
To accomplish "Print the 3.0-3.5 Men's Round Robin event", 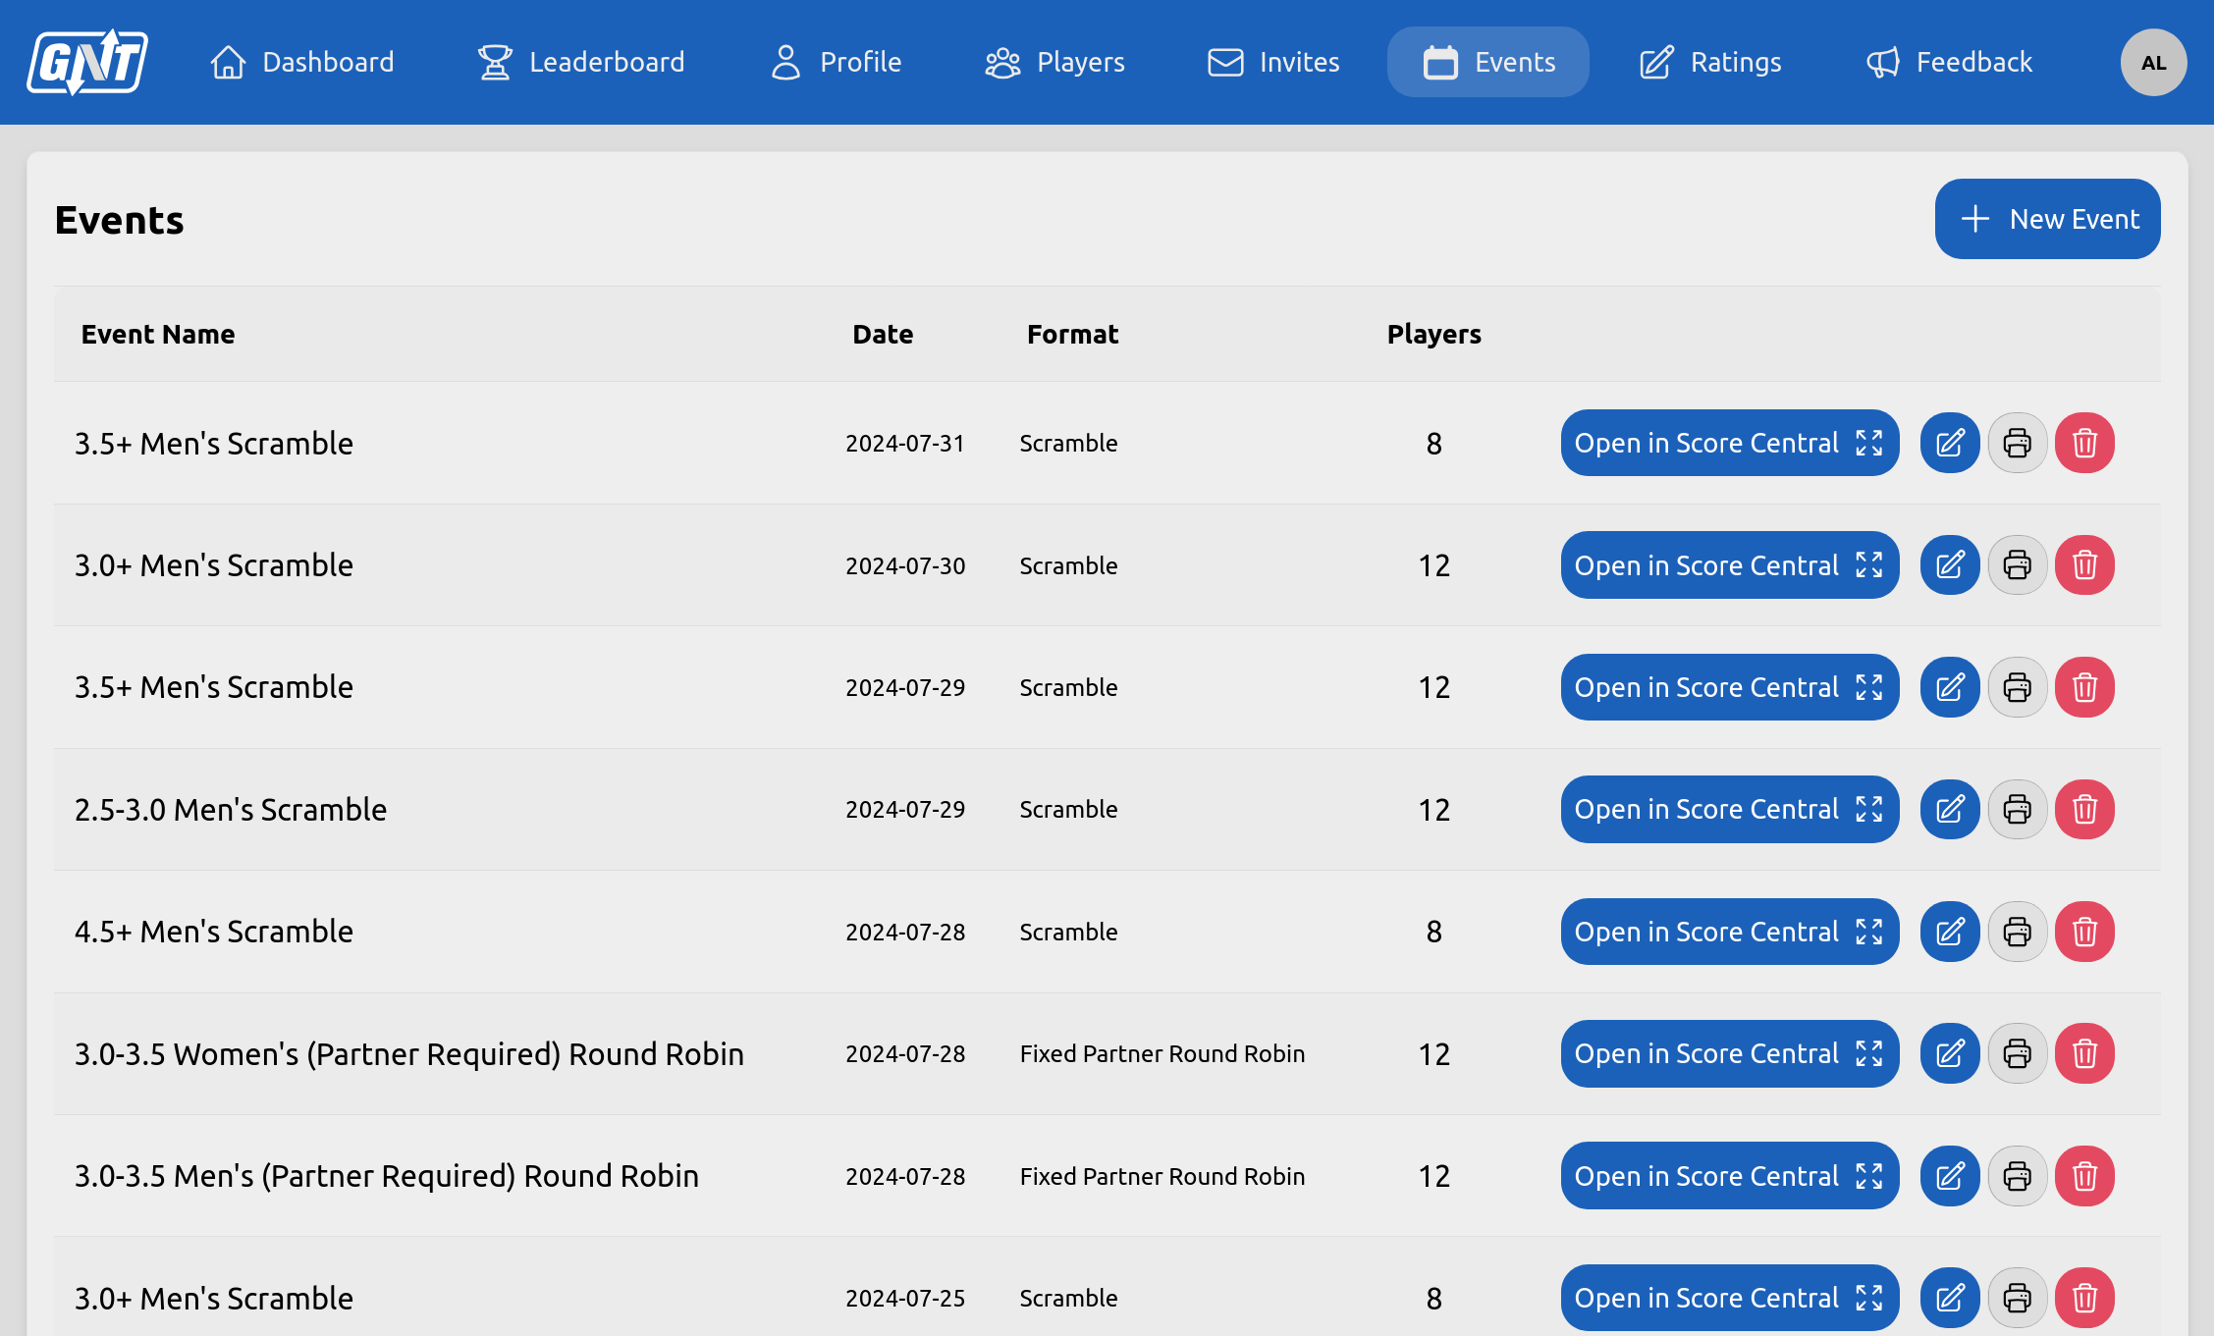I will [2018, 1176].
